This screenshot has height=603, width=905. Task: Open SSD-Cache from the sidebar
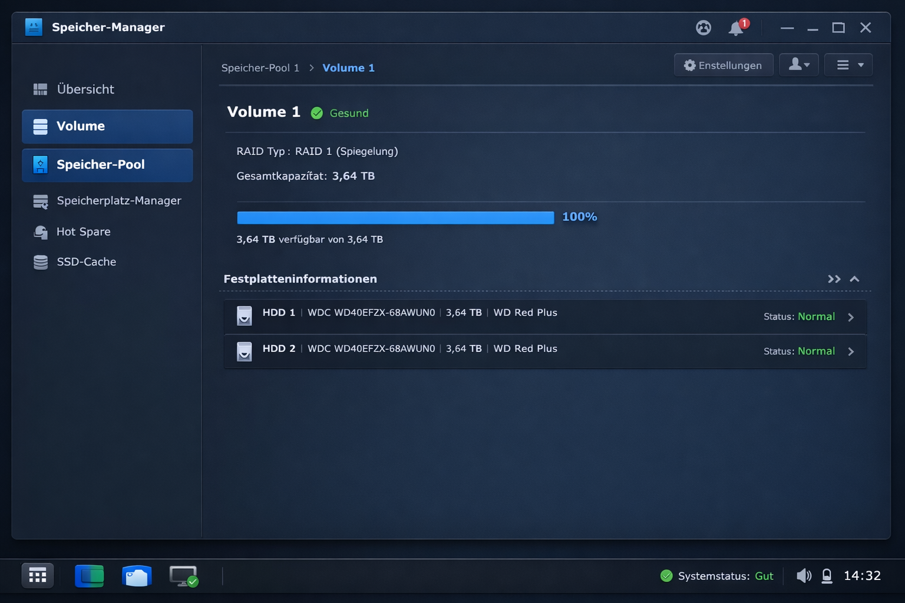tap(86, 261)
